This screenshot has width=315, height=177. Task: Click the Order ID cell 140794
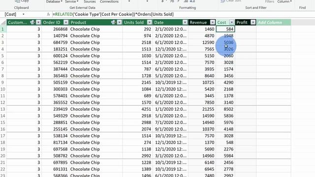coord(55,36)
